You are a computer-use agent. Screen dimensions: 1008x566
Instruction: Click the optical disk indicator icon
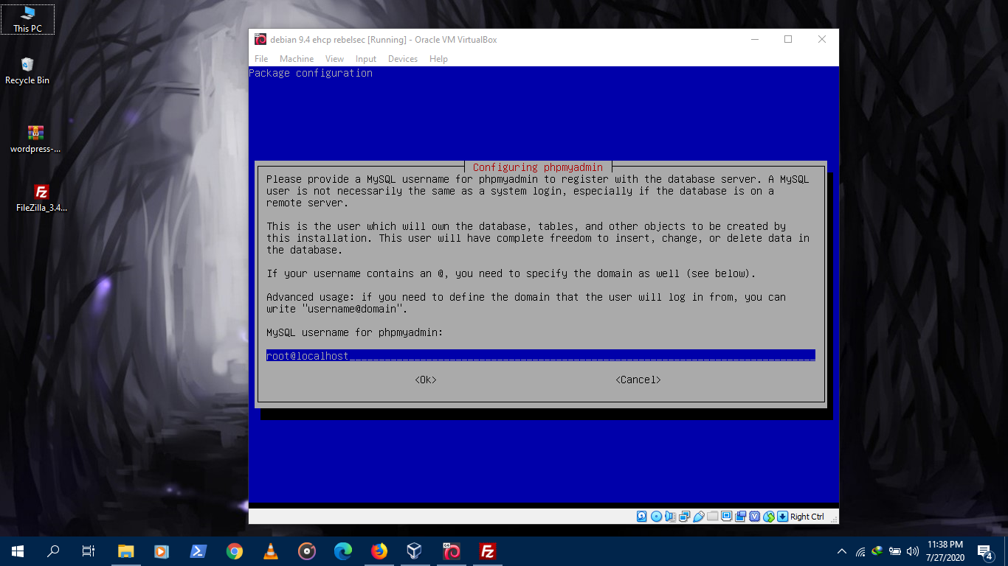click(656, 517)
